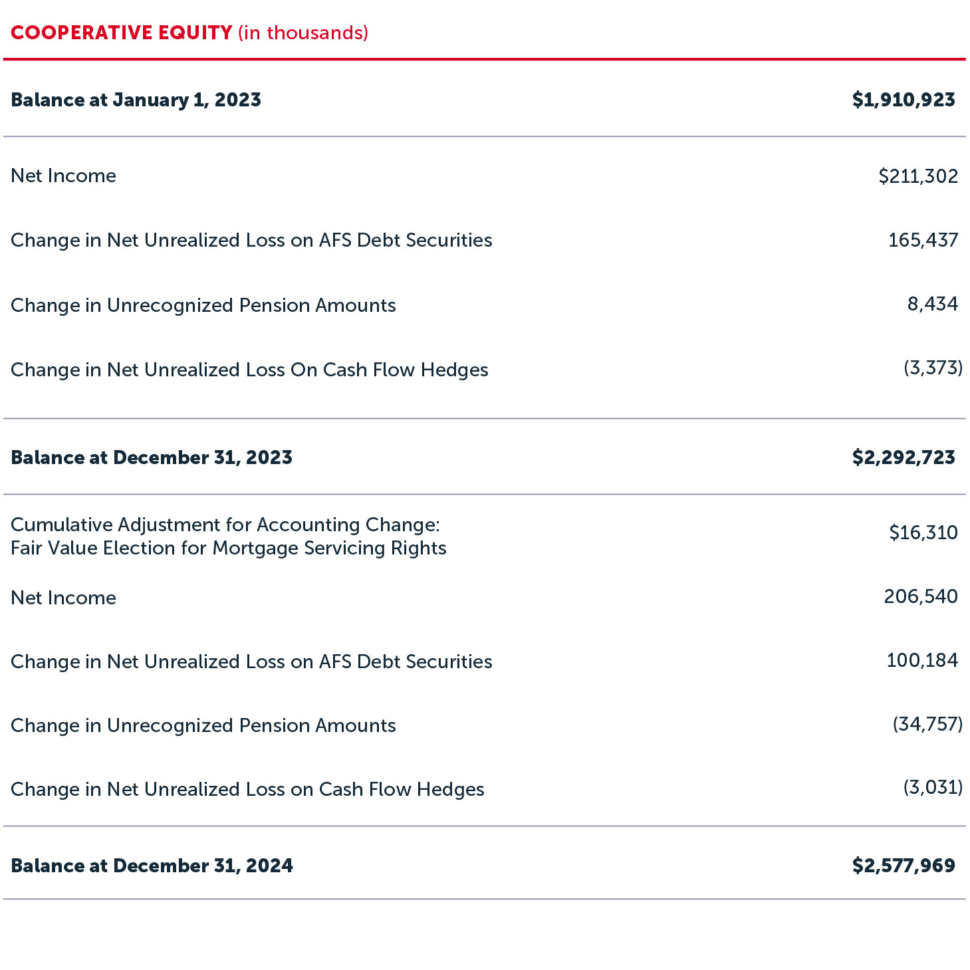The height and width of the screenshot is (970, 970).
Task: Click the Balance at December 31, 2023 label
Action: pos(152,457)
